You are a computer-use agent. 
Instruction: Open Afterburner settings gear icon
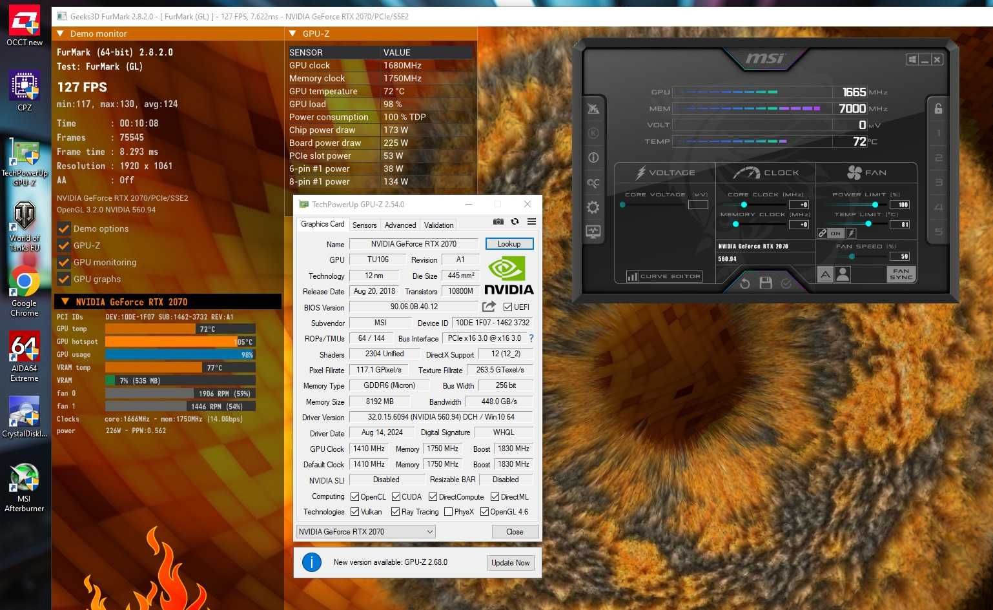click(593, 207)
